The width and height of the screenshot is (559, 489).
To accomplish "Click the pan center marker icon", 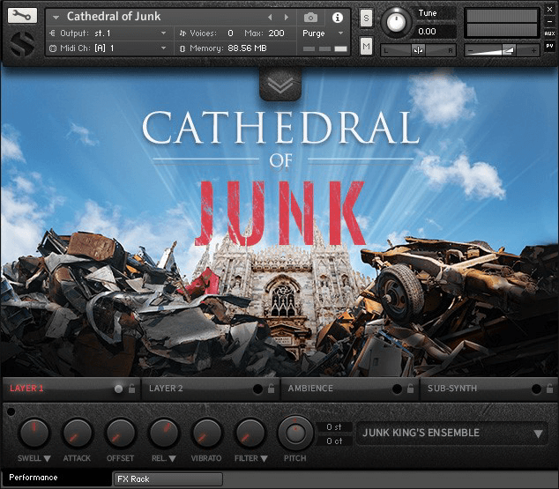I will tap(418, 50).
